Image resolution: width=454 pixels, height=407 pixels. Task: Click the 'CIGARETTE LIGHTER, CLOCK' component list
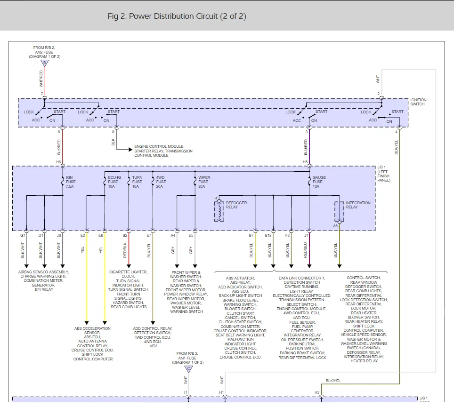point(128,289)
